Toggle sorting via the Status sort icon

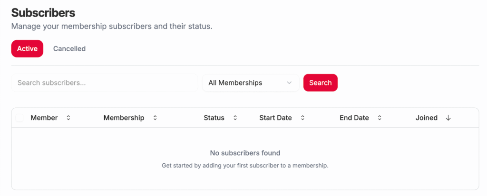[x=235, y=118]
